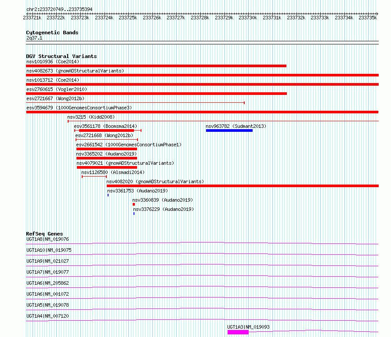391x337 pixels.
Task: Click the small red nsv3360839 marker
Action: point(134,204)
